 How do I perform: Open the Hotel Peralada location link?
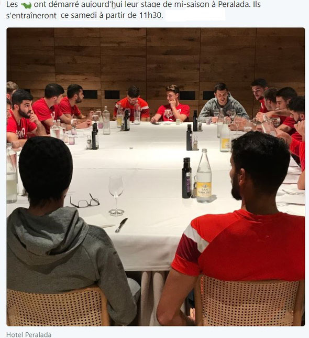29,334
